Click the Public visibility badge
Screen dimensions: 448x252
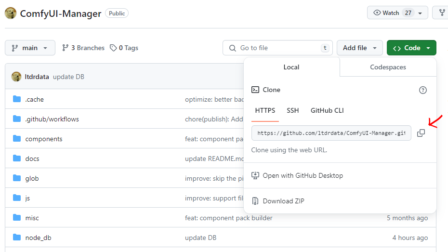pos(117,13)
